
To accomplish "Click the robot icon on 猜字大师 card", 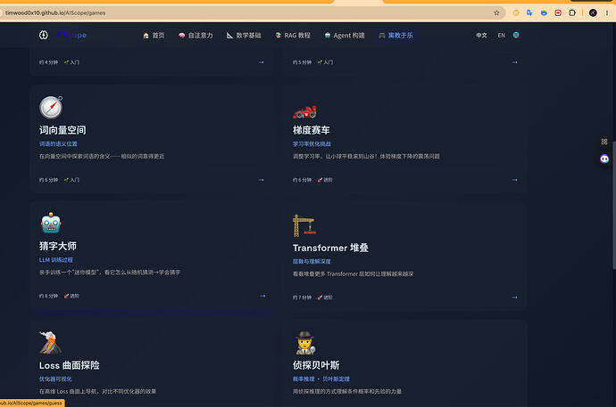I will coord(51,224).
